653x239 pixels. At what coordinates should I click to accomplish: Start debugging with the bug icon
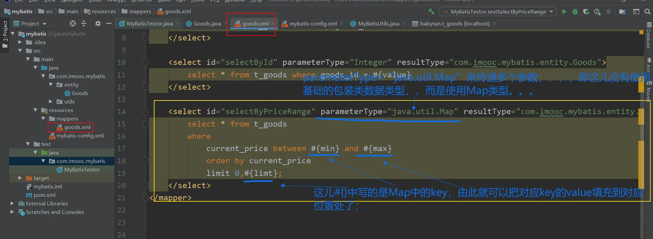coord(575,12)
